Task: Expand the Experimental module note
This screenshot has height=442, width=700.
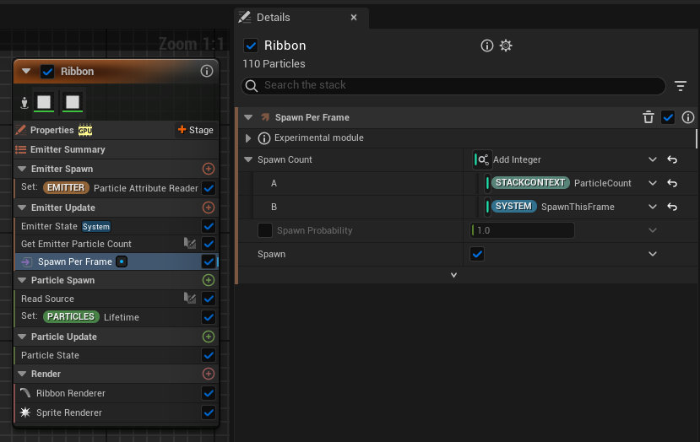Action: (248, 138)
